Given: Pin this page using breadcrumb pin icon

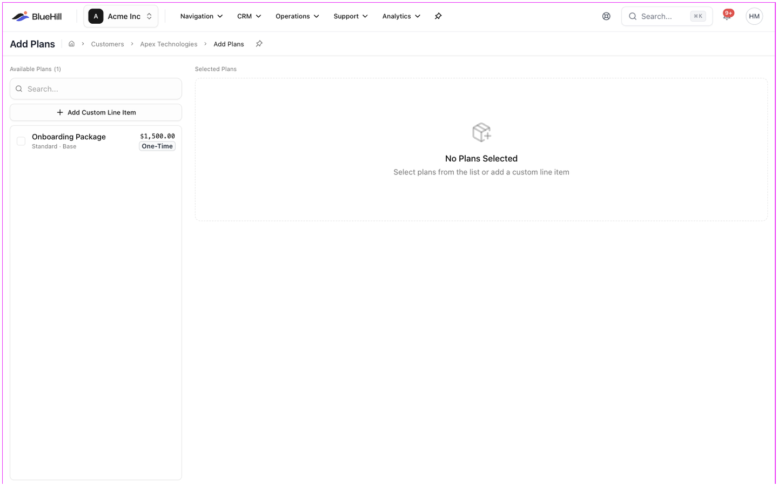Looking at the screenshot, I should coord(259,44).
